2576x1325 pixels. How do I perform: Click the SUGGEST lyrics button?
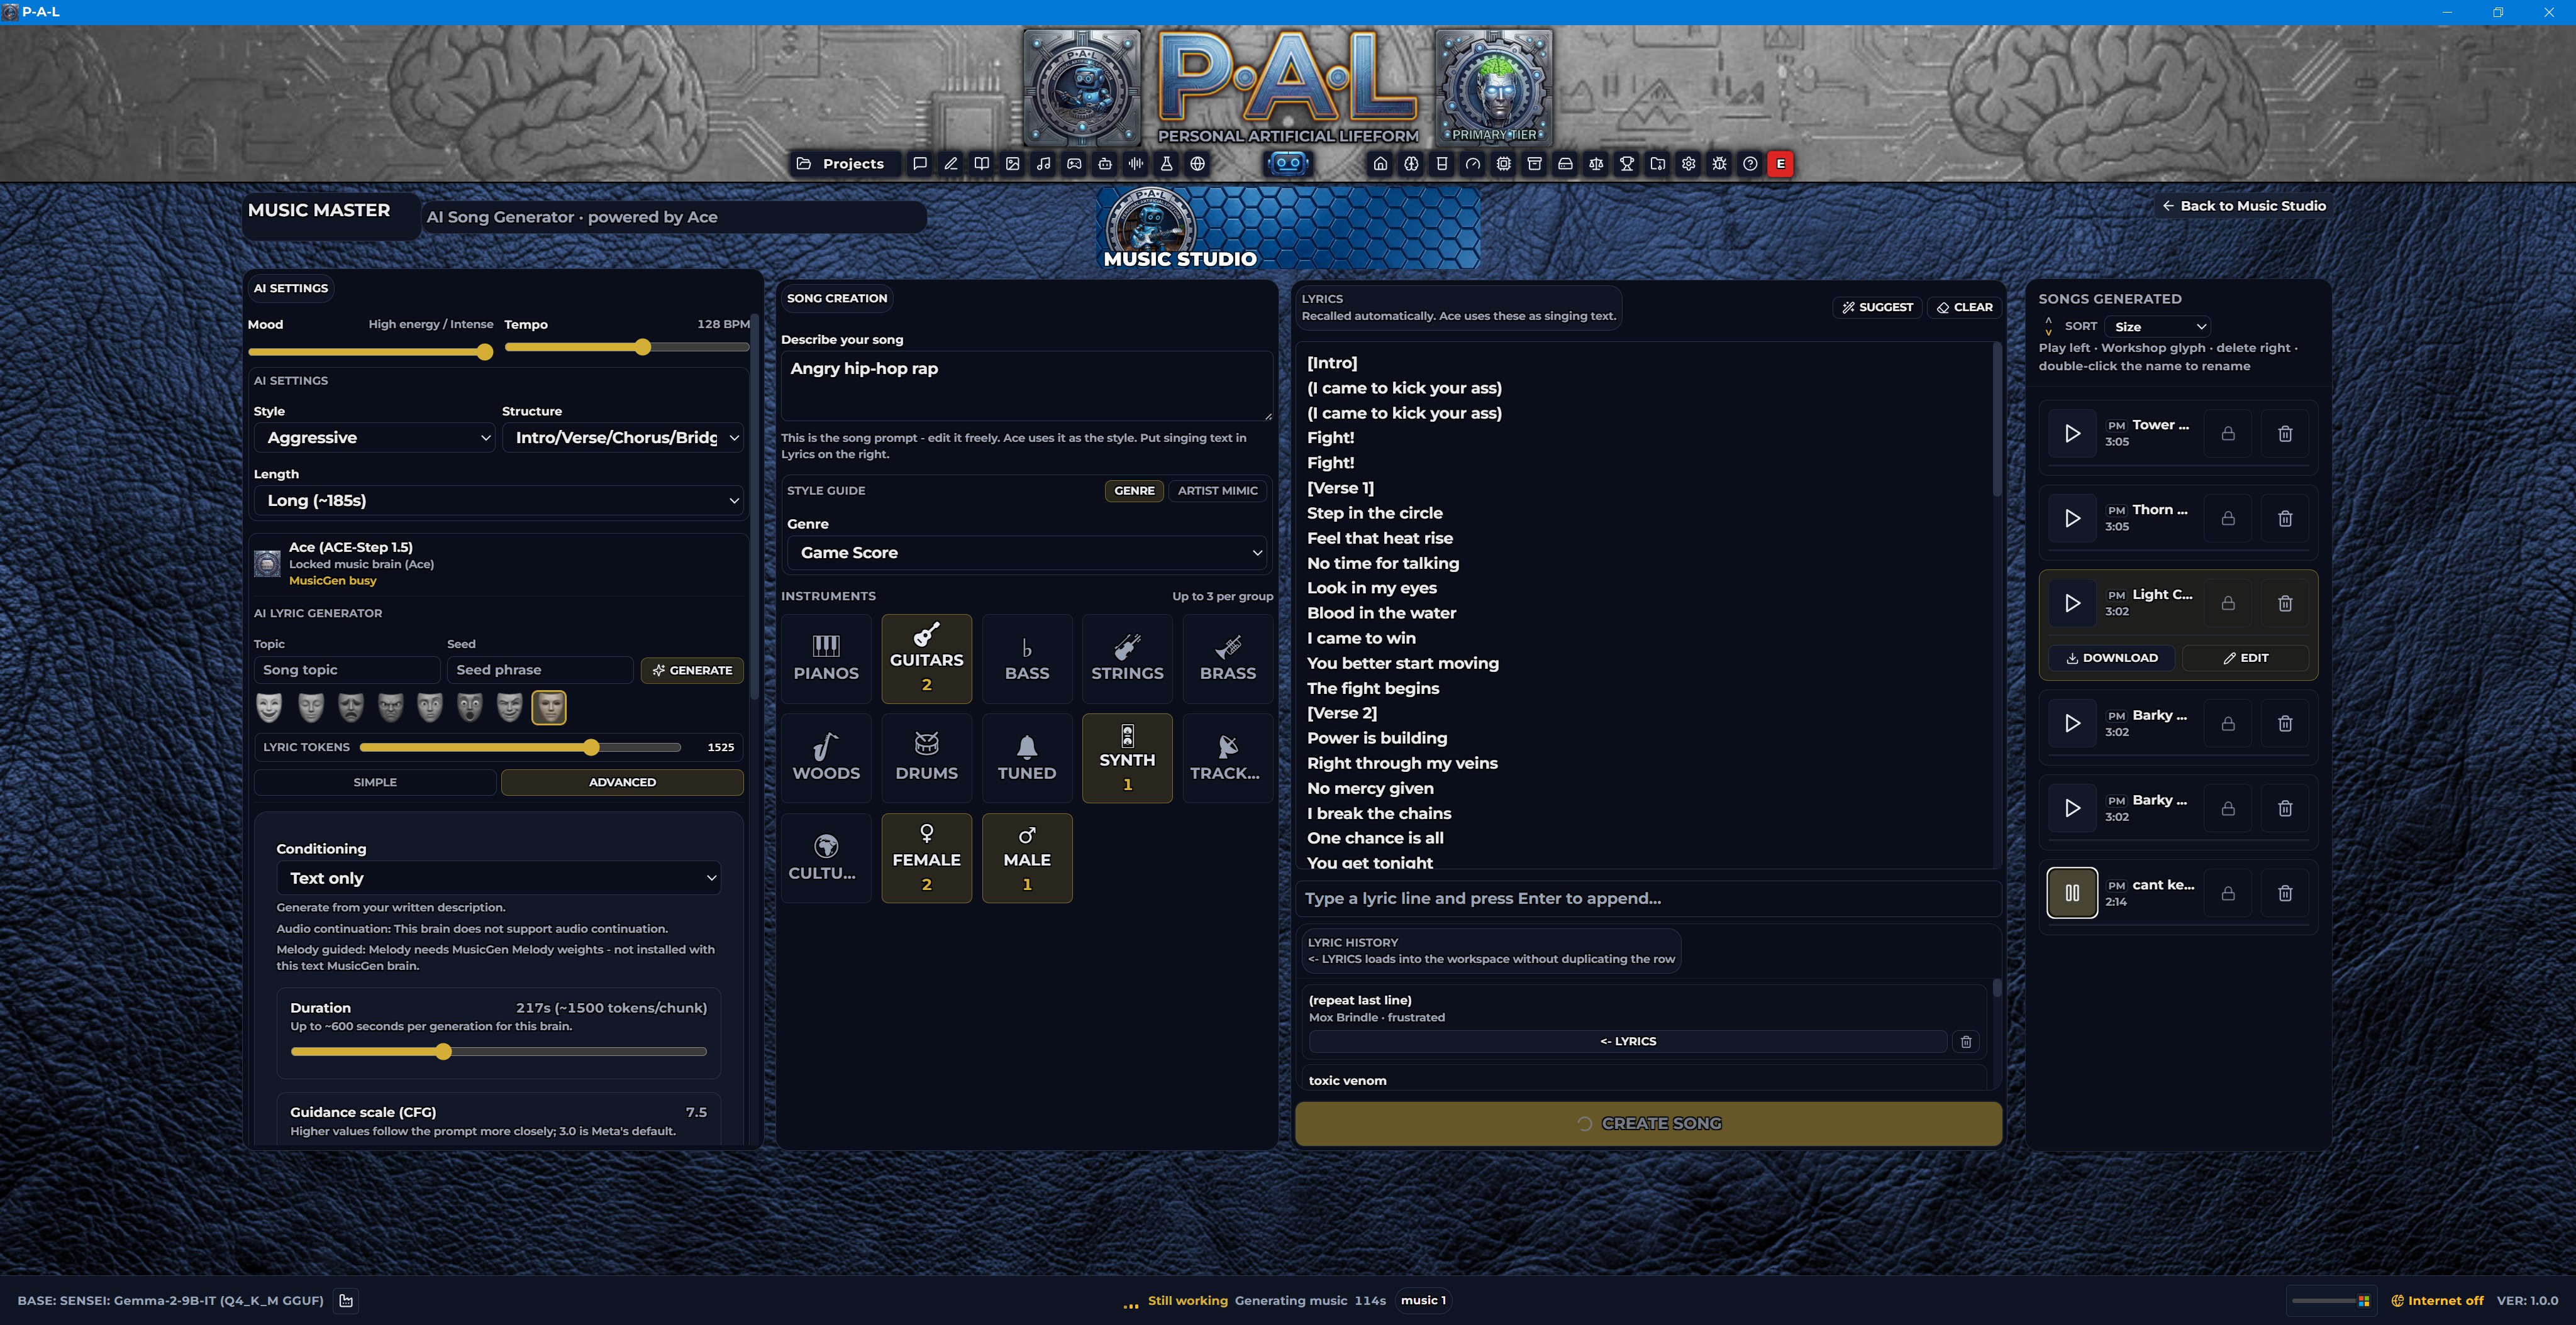pos(1877,308)
